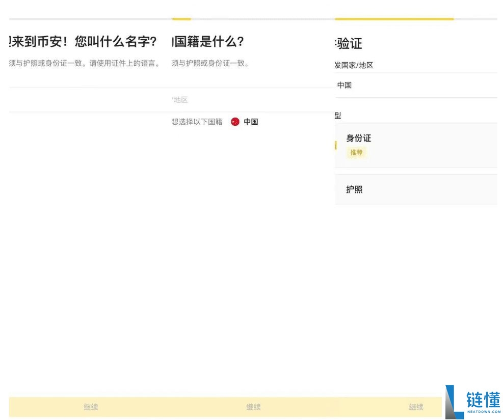Viewport: 503px width, 420px height.
Task: Click the 推荐 recommended badge
Action: click(x=356, y=153)
